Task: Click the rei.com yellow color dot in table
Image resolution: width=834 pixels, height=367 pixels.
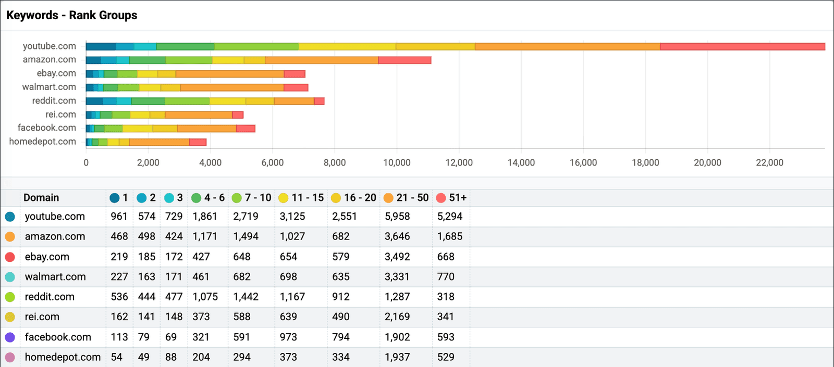Action: pyautogui.click(x=10, y=317)
